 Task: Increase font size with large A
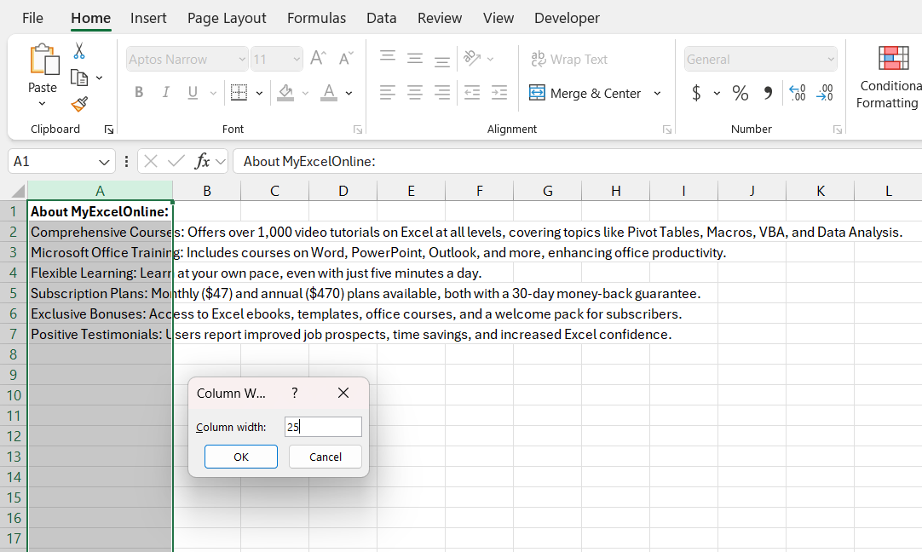click(318, 58)
